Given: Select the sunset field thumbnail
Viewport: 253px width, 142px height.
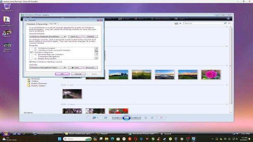Looking at the screenshot, I should [x=142, y=75].
